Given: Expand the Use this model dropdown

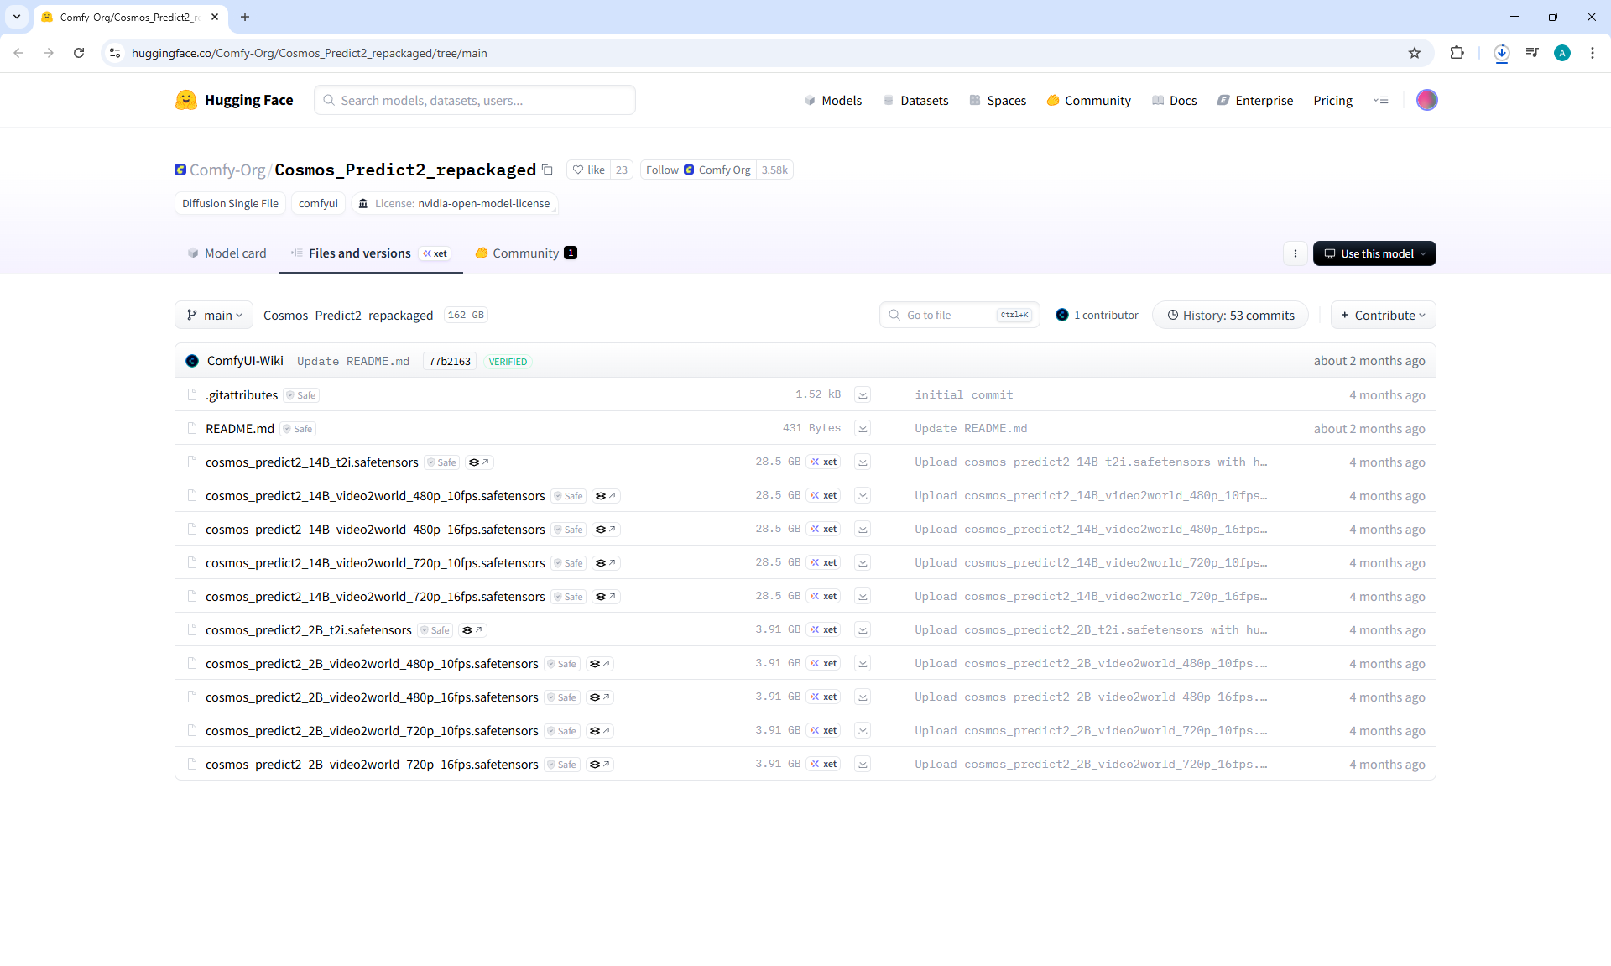Looking at the screenshot, I should (x=1374, y=253).
